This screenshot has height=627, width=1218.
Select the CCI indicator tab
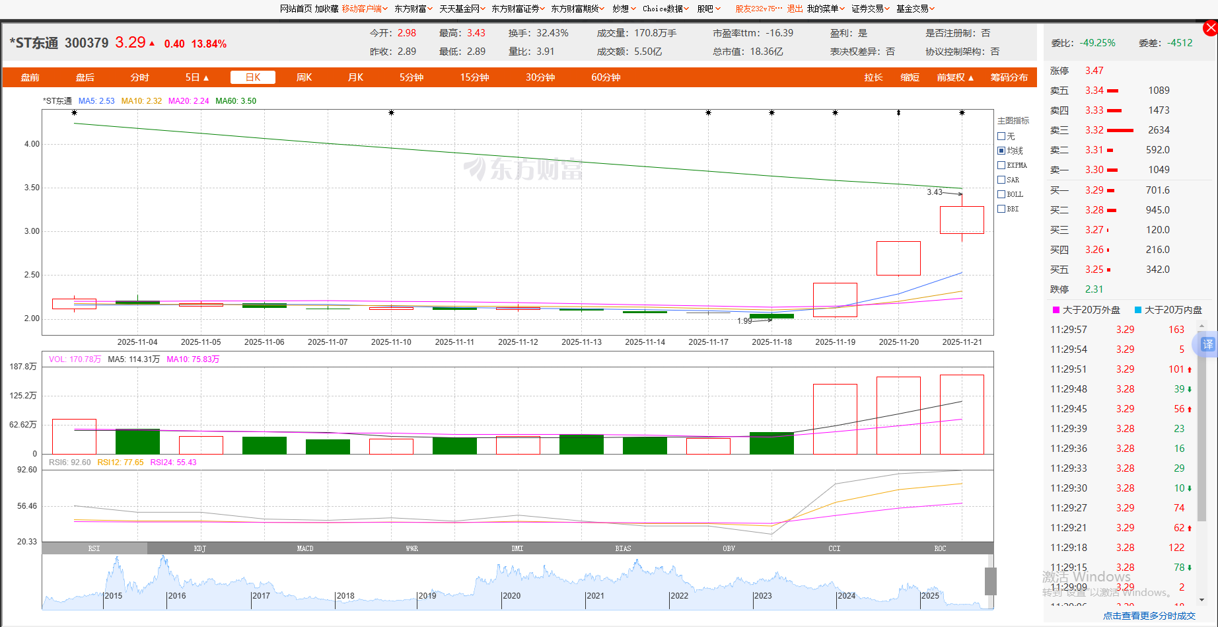(834, 548)
